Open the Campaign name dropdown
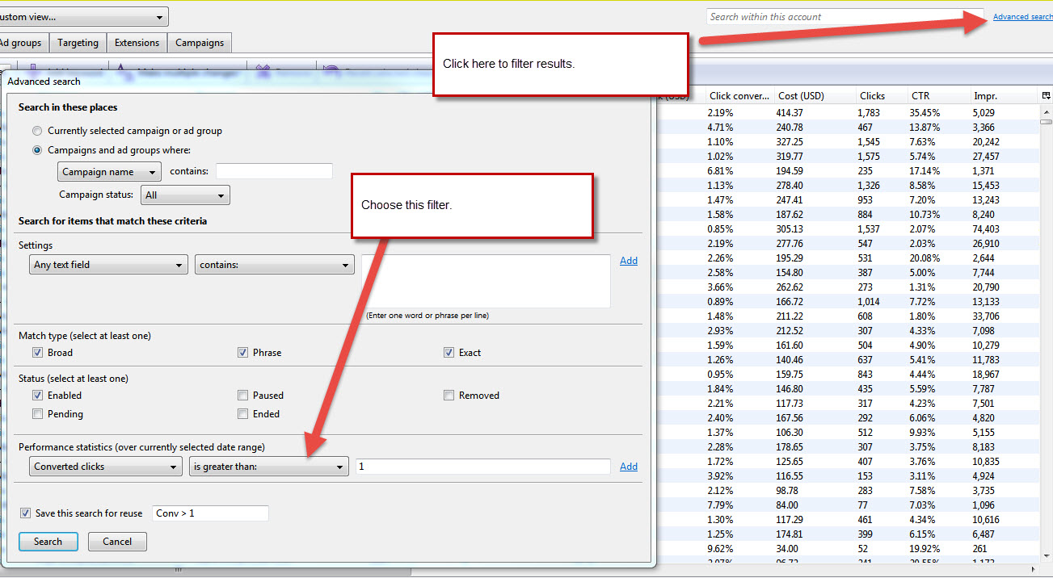This screenshot has height=578, width=1053. (x=109, y=172)
